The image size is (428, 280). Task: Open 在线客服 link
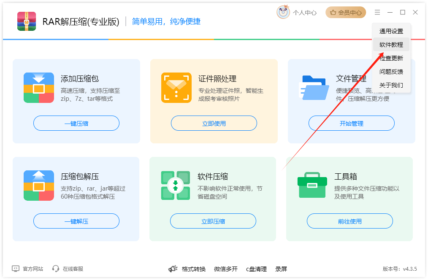tap(73, 269)
